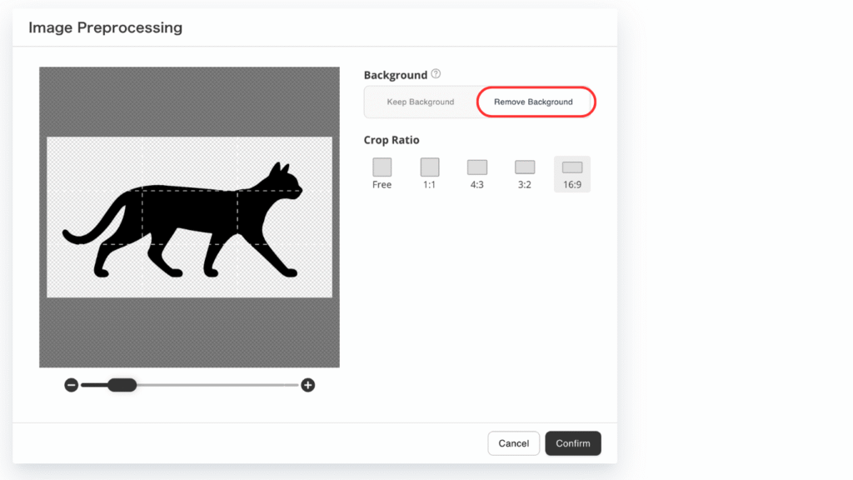Click the dashed selection box on the cat's body
Screen dimensions: 853x480
(x=190, y=217)
